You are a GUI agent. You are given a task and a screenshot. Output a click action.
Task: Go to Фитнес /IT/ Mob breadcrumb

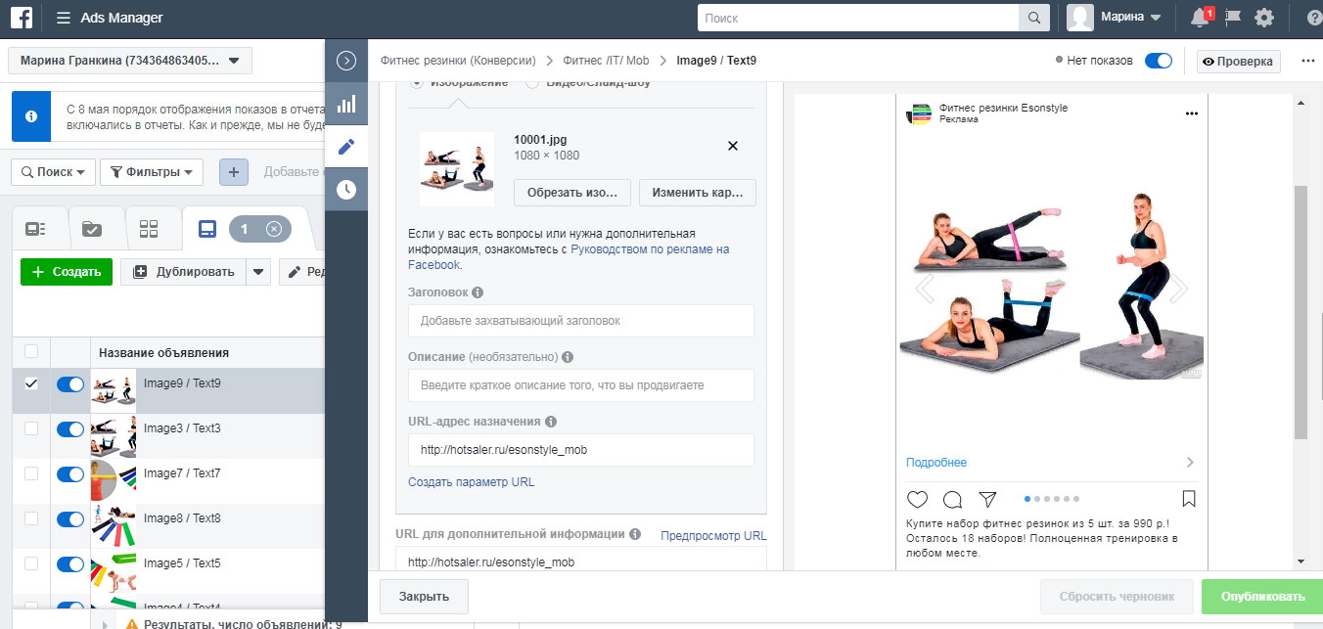click(606, 61)
